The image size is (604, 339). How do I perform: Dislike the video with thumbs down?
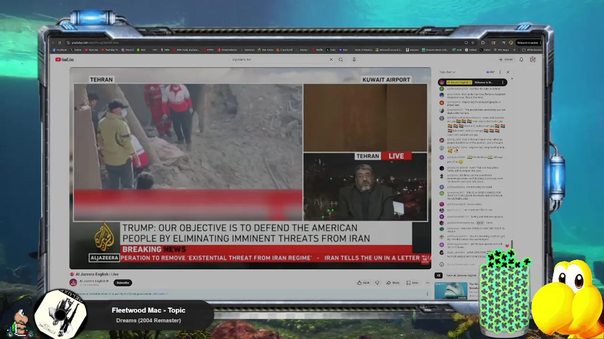click(377, 282)
